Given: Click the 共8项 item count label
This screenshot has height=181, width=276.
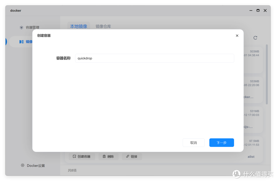Looking at the screenshot, I should (72, 170).
